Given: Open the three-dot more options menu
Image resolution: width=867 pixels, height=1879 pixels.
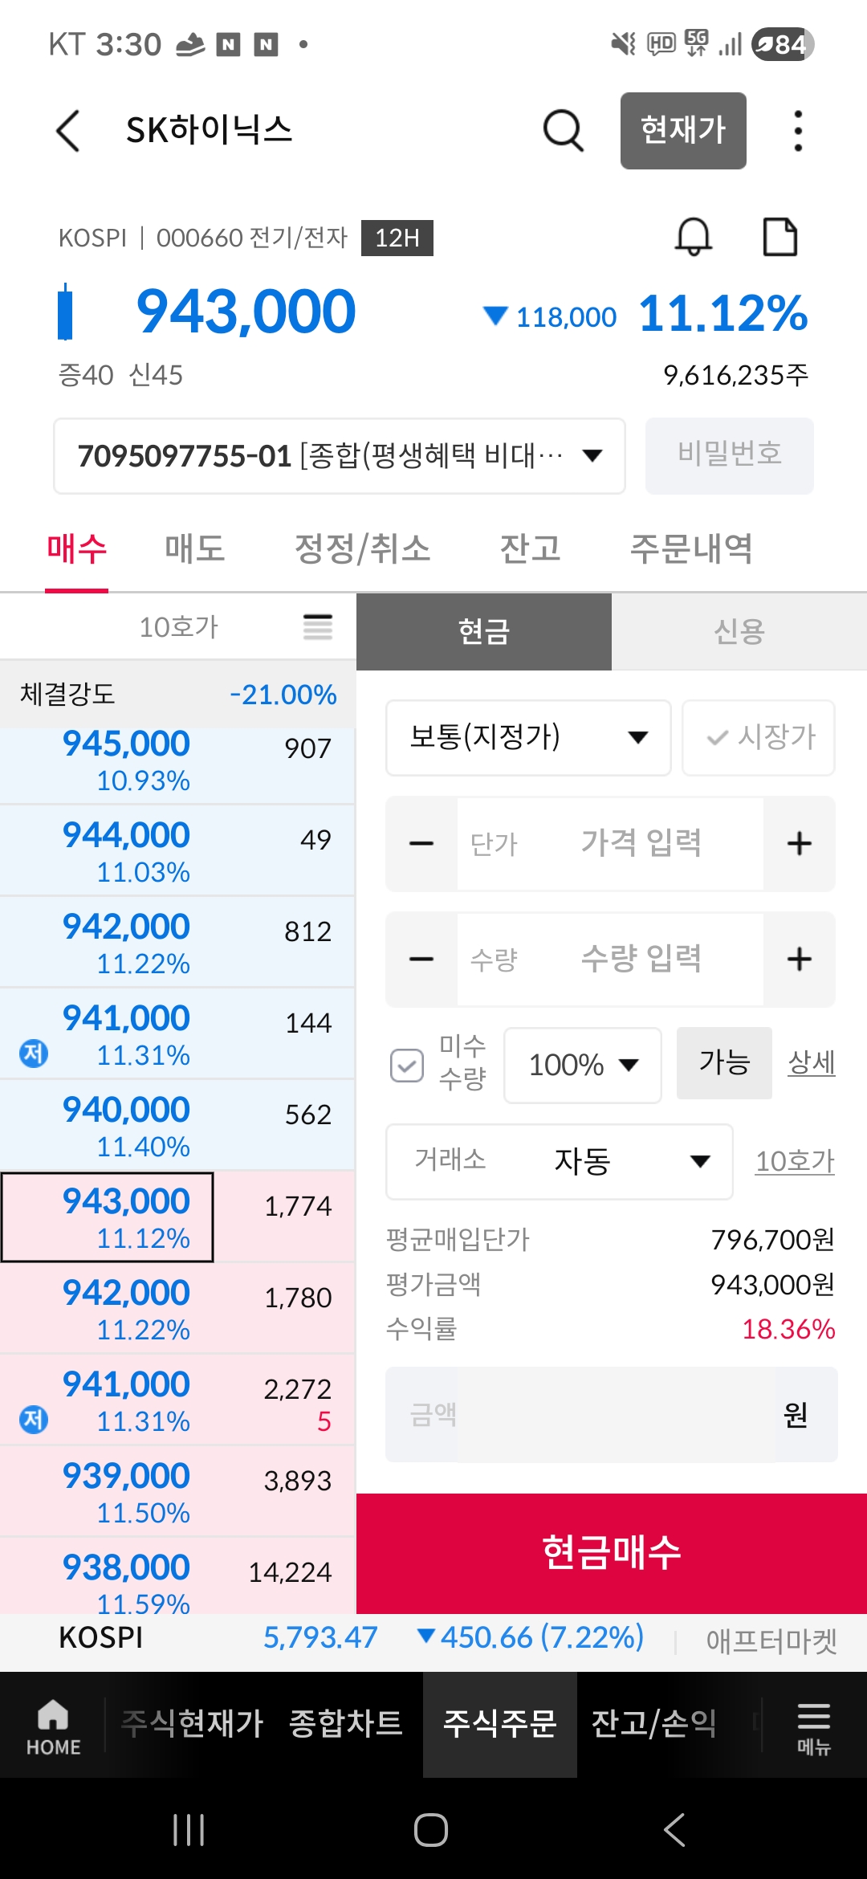Looking at the screenshot, I should [797, 131].
